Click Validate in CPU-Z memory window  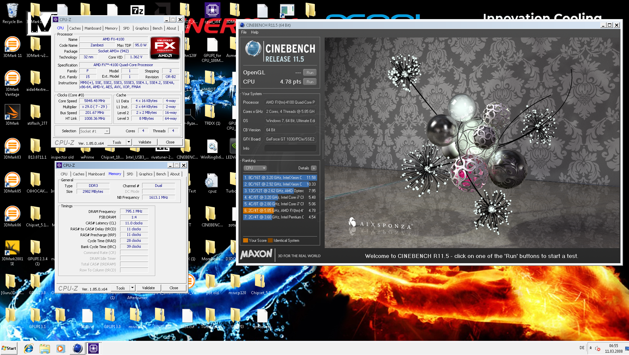pyautogui.click(x=148, y=288)
